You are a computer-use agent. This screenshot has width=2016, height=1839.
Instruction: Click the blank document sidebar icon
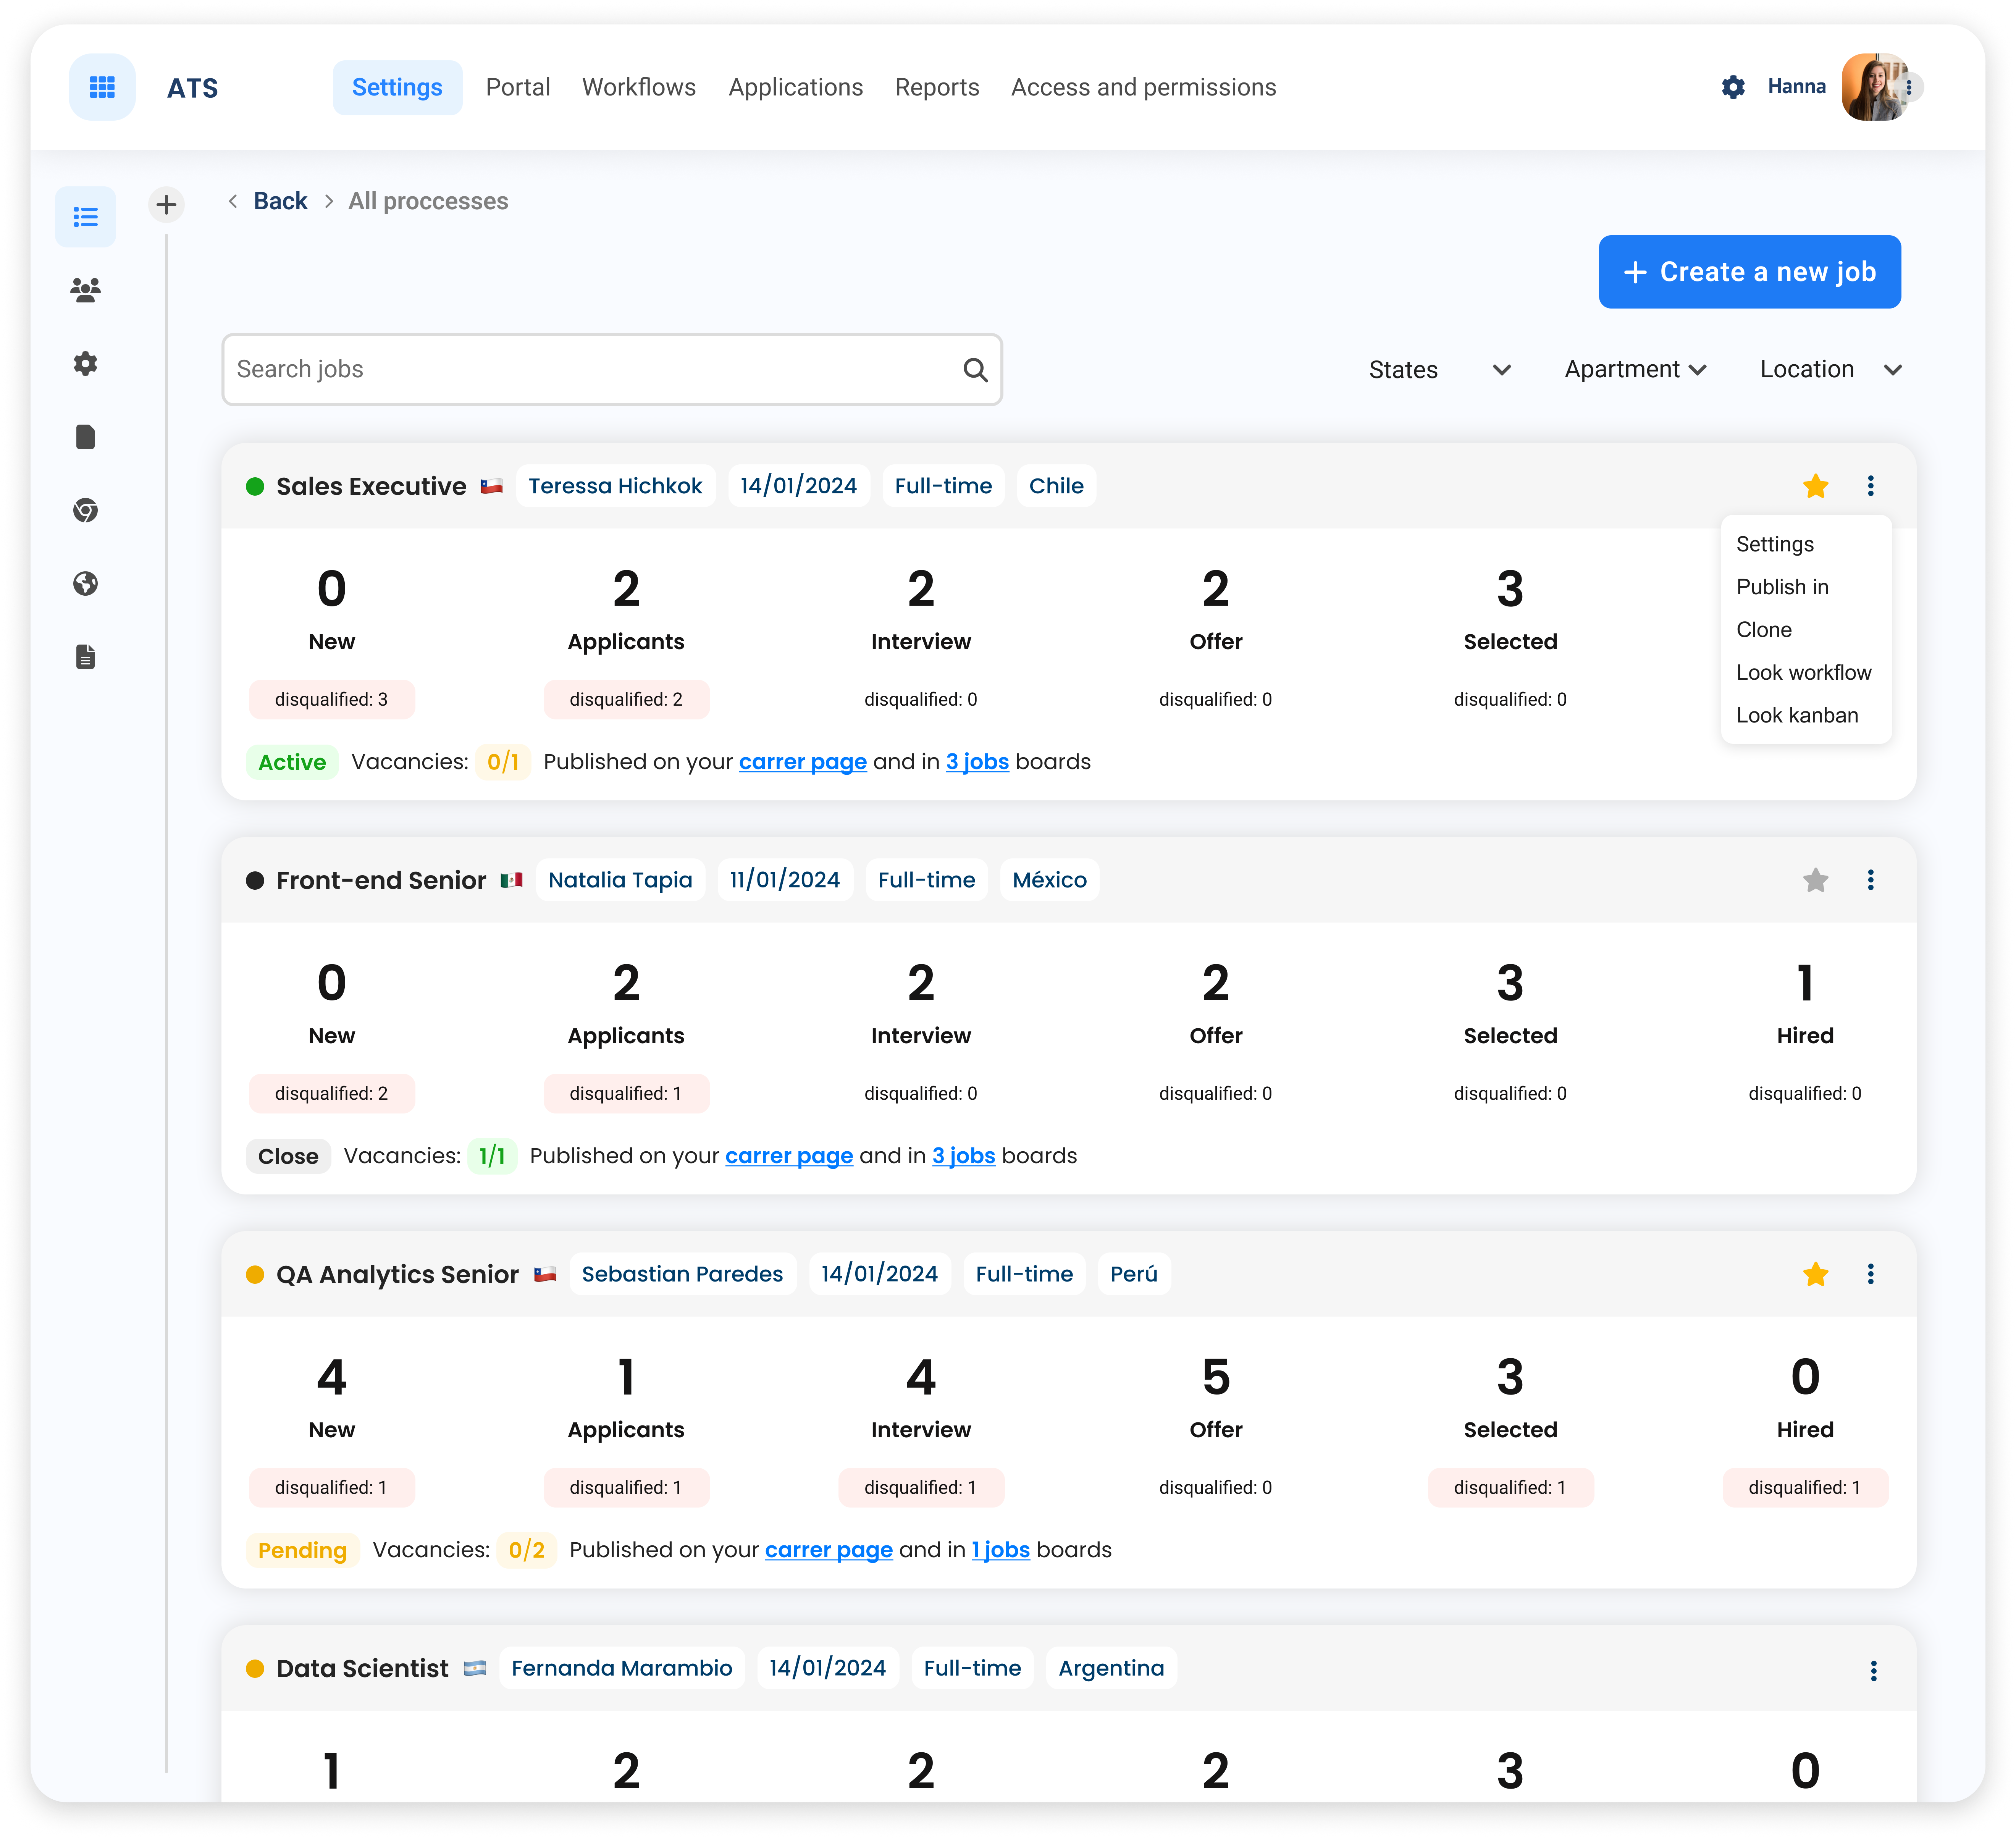point(86,437)
